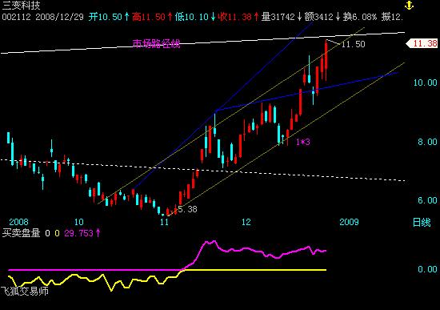Click the 买卖盘量 indicator name
Image resolution: width=440 pixels, height=310 pixels.
pos(22,233)
